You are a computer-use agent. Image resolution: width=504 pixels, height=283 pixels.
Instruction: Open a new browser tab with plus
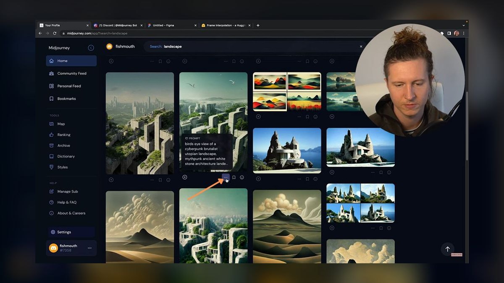click(x=258, y=25)
